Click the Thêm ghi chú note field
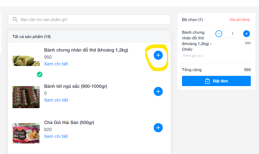Screen dimensions: 259x154 pos(192,56)
